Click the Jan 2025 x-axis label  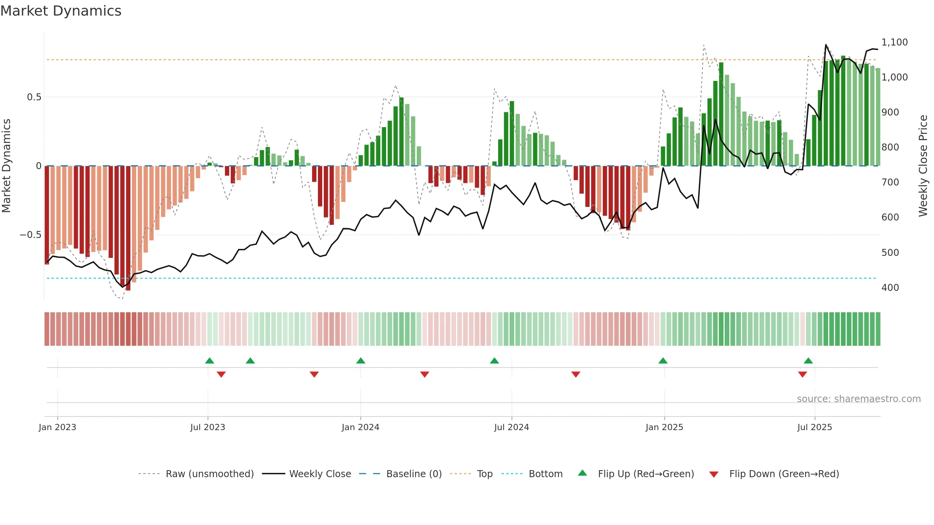(664, 427)
